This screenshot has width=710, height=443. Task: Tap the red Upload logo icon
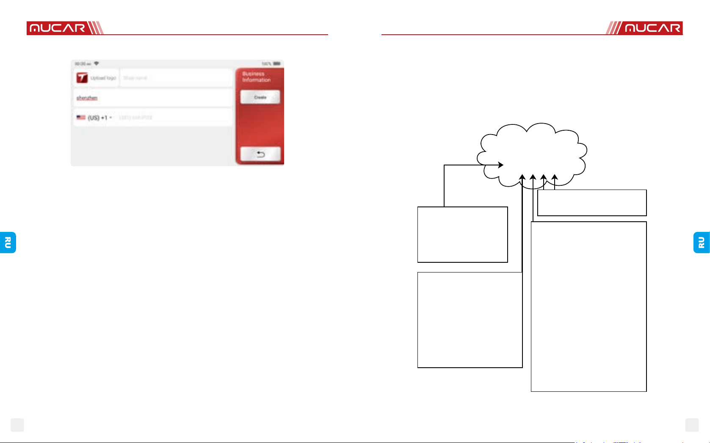pos(82,78)
